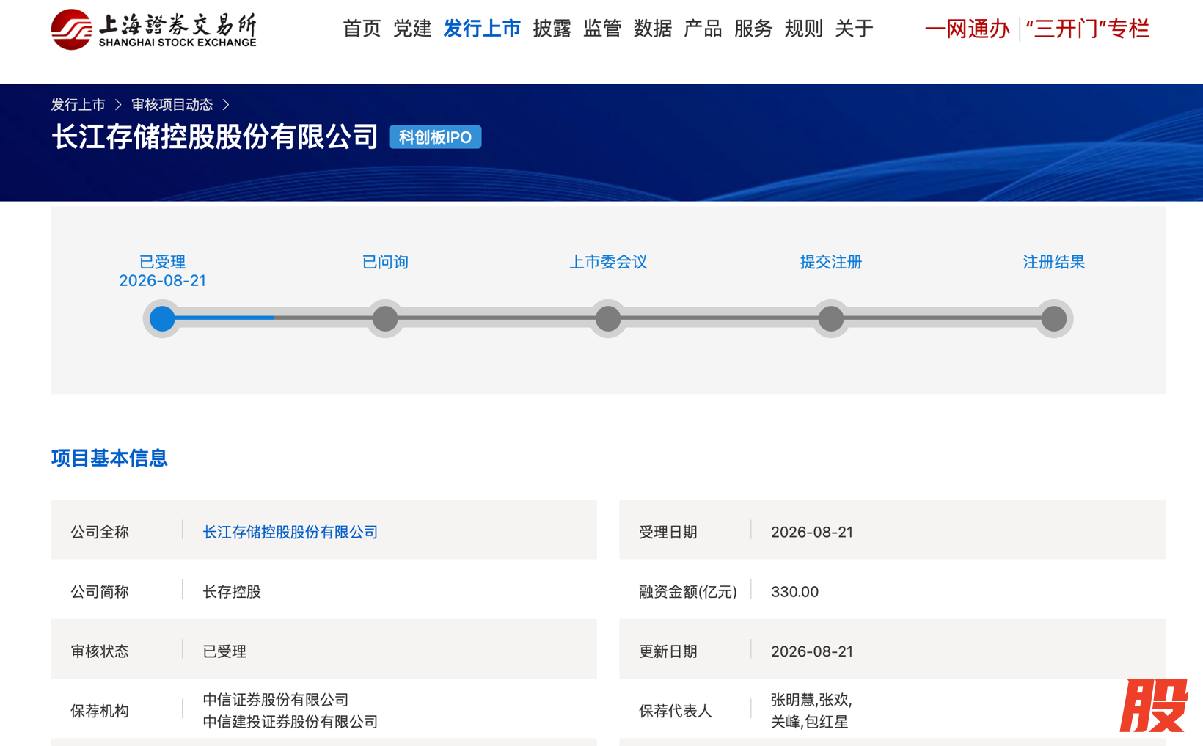
Task: Click the Shanghai Stock Exchange logo
Action: coord(154,29)
